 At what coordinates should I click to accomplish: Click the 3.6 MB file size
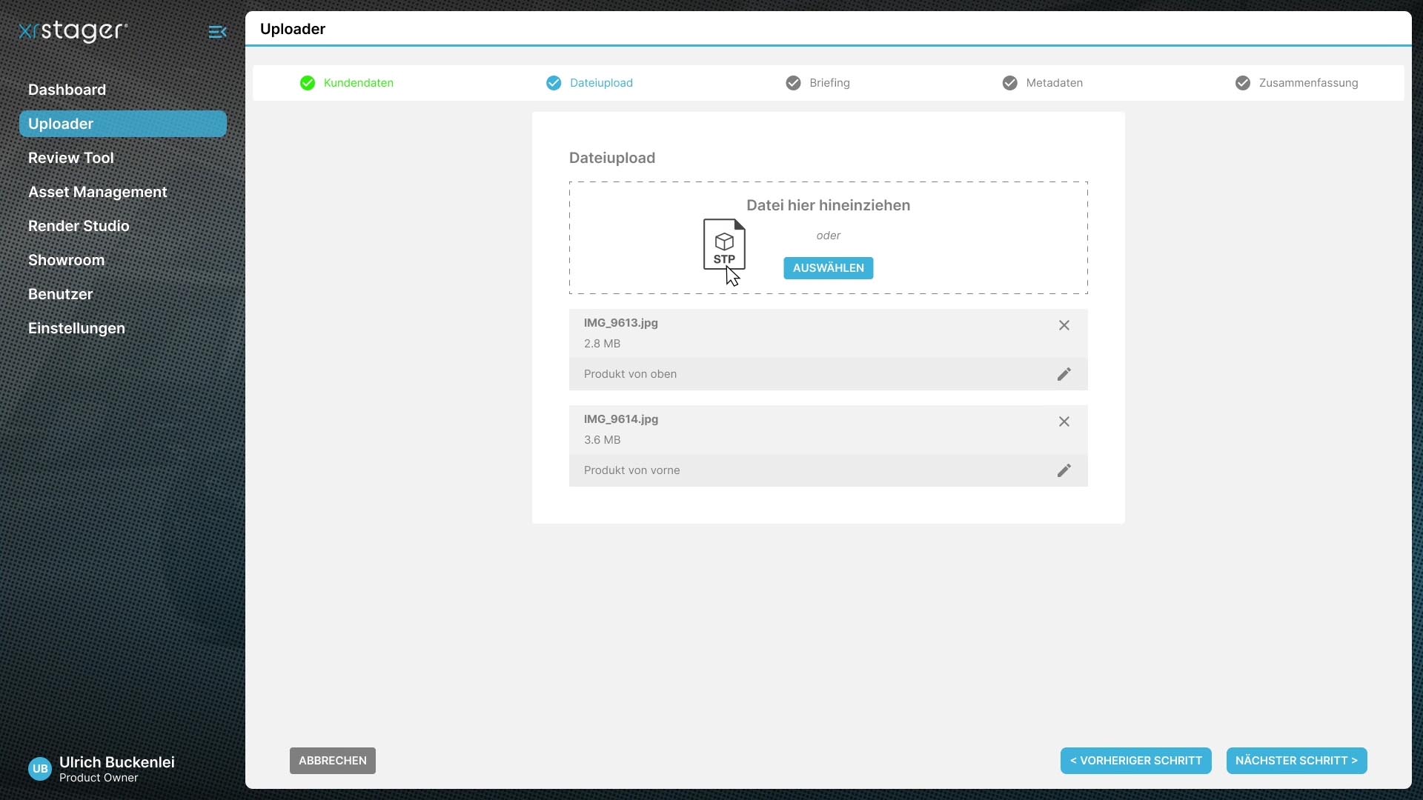pos(603,440)
